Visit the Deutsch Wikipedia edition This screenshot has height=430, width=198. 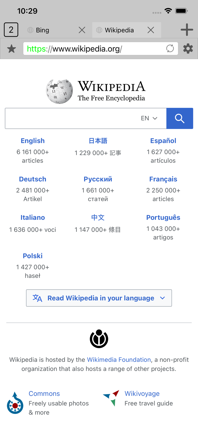33,179
